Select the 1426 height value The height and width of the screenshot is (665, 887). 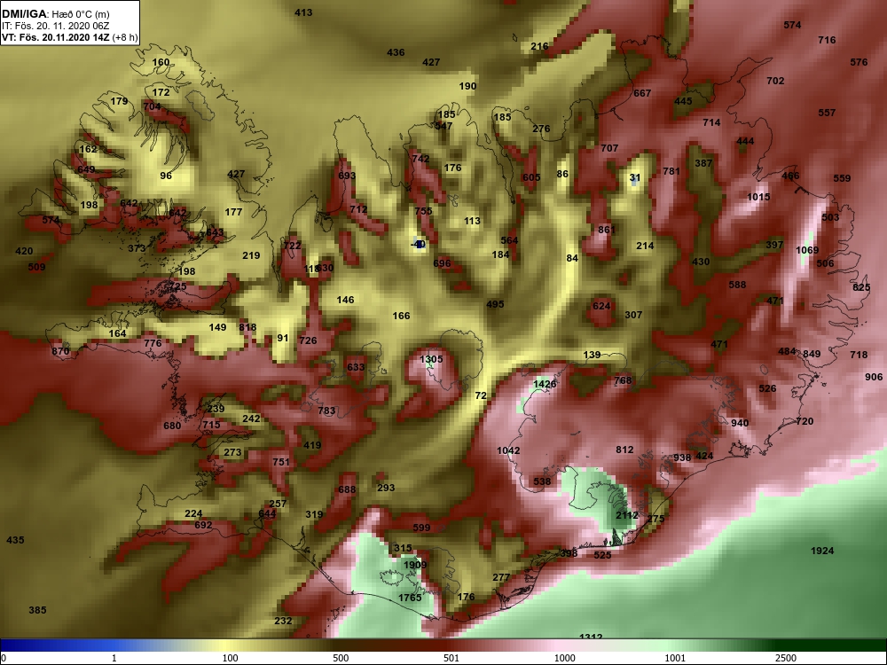[x=545, y=384]
